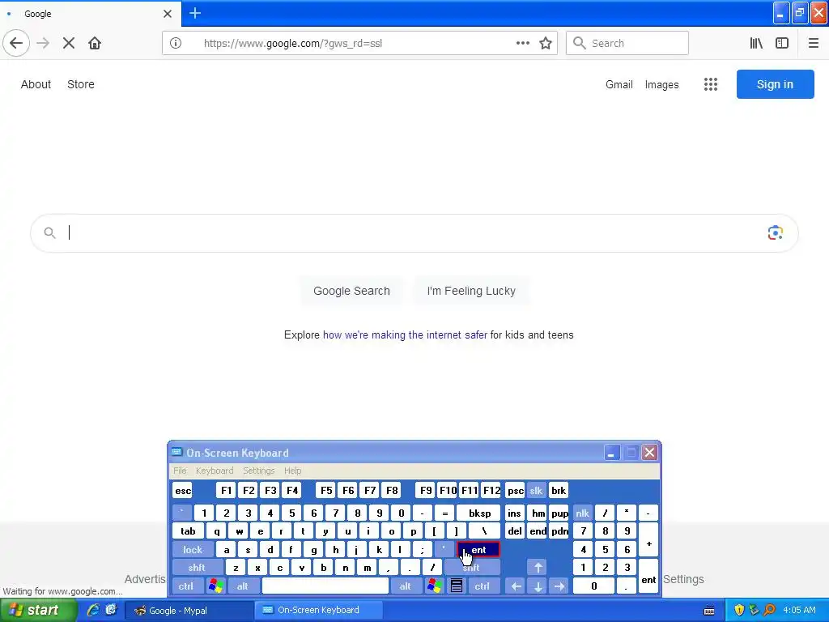This screenshot has height=622, width=829.
Task: Open the Keyboard menu
Action: (x=214, y=471)
